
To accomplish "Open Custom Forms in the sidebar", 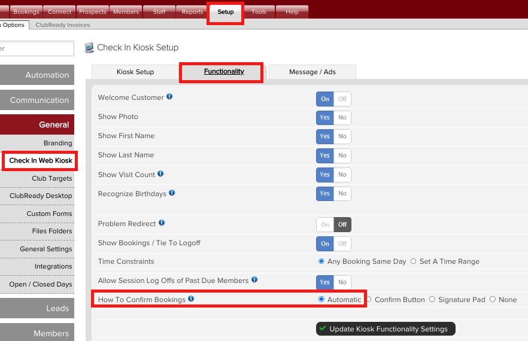I will [48, 214].
